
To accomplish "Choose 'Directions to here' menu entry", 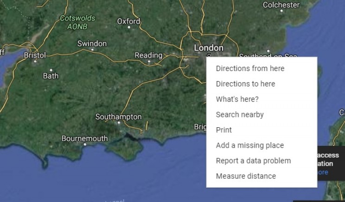I will coord(245,84).
